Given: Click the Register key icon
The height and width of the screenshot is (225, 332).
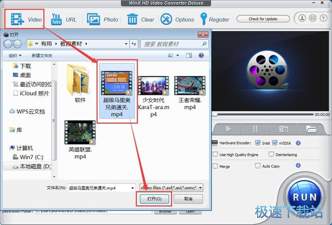Looking at the screenshot, I should click(204, 19).
